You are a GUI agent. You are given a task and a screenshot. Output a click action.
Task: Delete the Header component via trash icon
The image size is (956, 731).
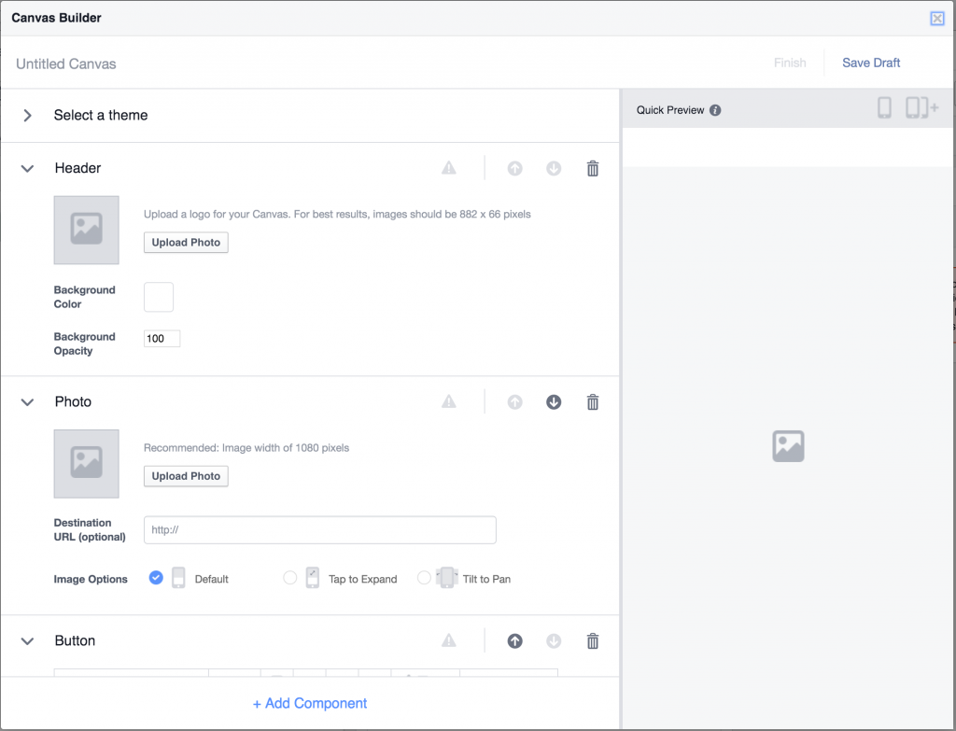592,168
